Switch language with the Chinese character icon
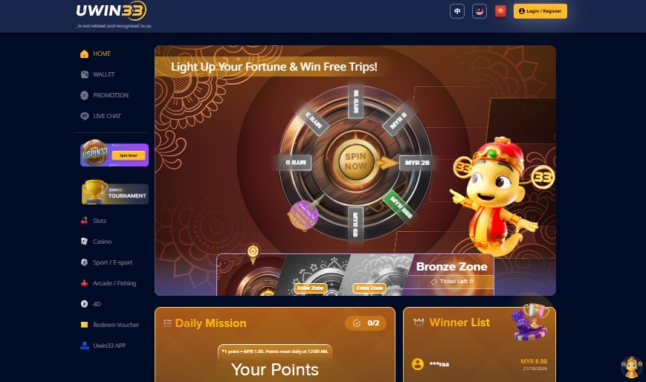Viewport: 646px width, 382px height. tap(457, 11)
